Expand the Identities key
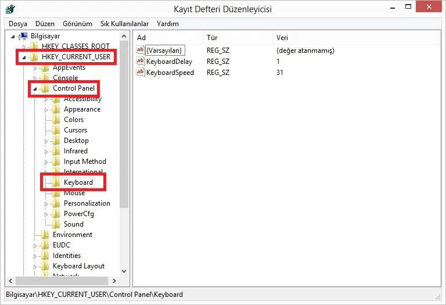The width and height of the screenshot is (446, 305). pyautogui.click(x=35, y=256)
